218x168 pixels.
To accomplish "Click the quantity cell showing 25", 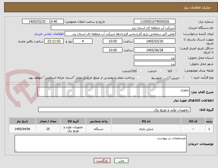I will click(x=48, y=129).
